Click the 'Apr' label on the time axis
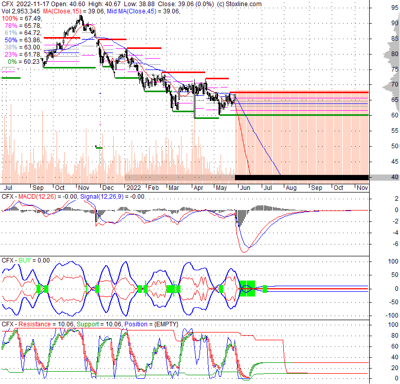This screenshot has height=384, width=400. 198,188
